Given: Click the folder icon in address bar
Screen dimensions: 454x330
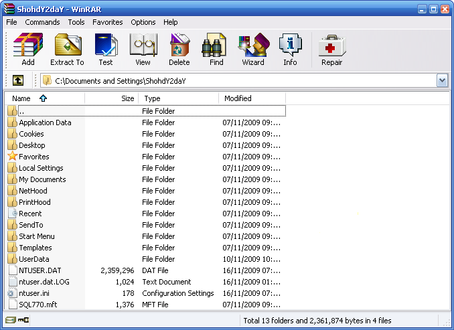Looking at the screenshot, I should pyautogui.click(x=47, y=80).
